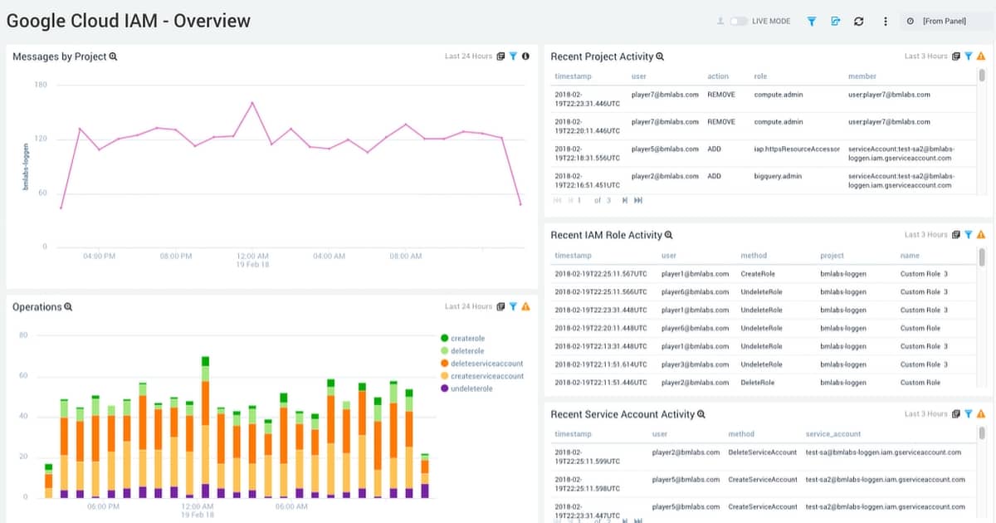Viewport: 996px width, 523px height.
Task: Click the warning icon in Recent Project Activity header
Action: 981,56
